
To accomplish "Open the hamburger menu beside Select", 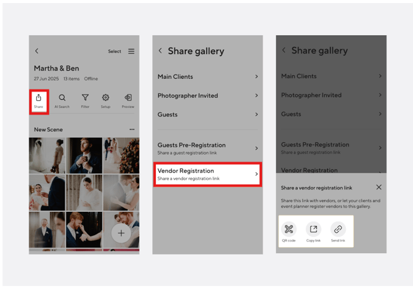I will [131, 51].
